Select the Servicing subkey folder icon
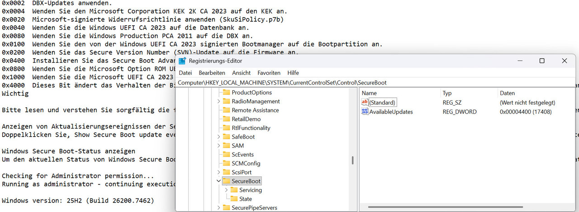 (234, 190)
